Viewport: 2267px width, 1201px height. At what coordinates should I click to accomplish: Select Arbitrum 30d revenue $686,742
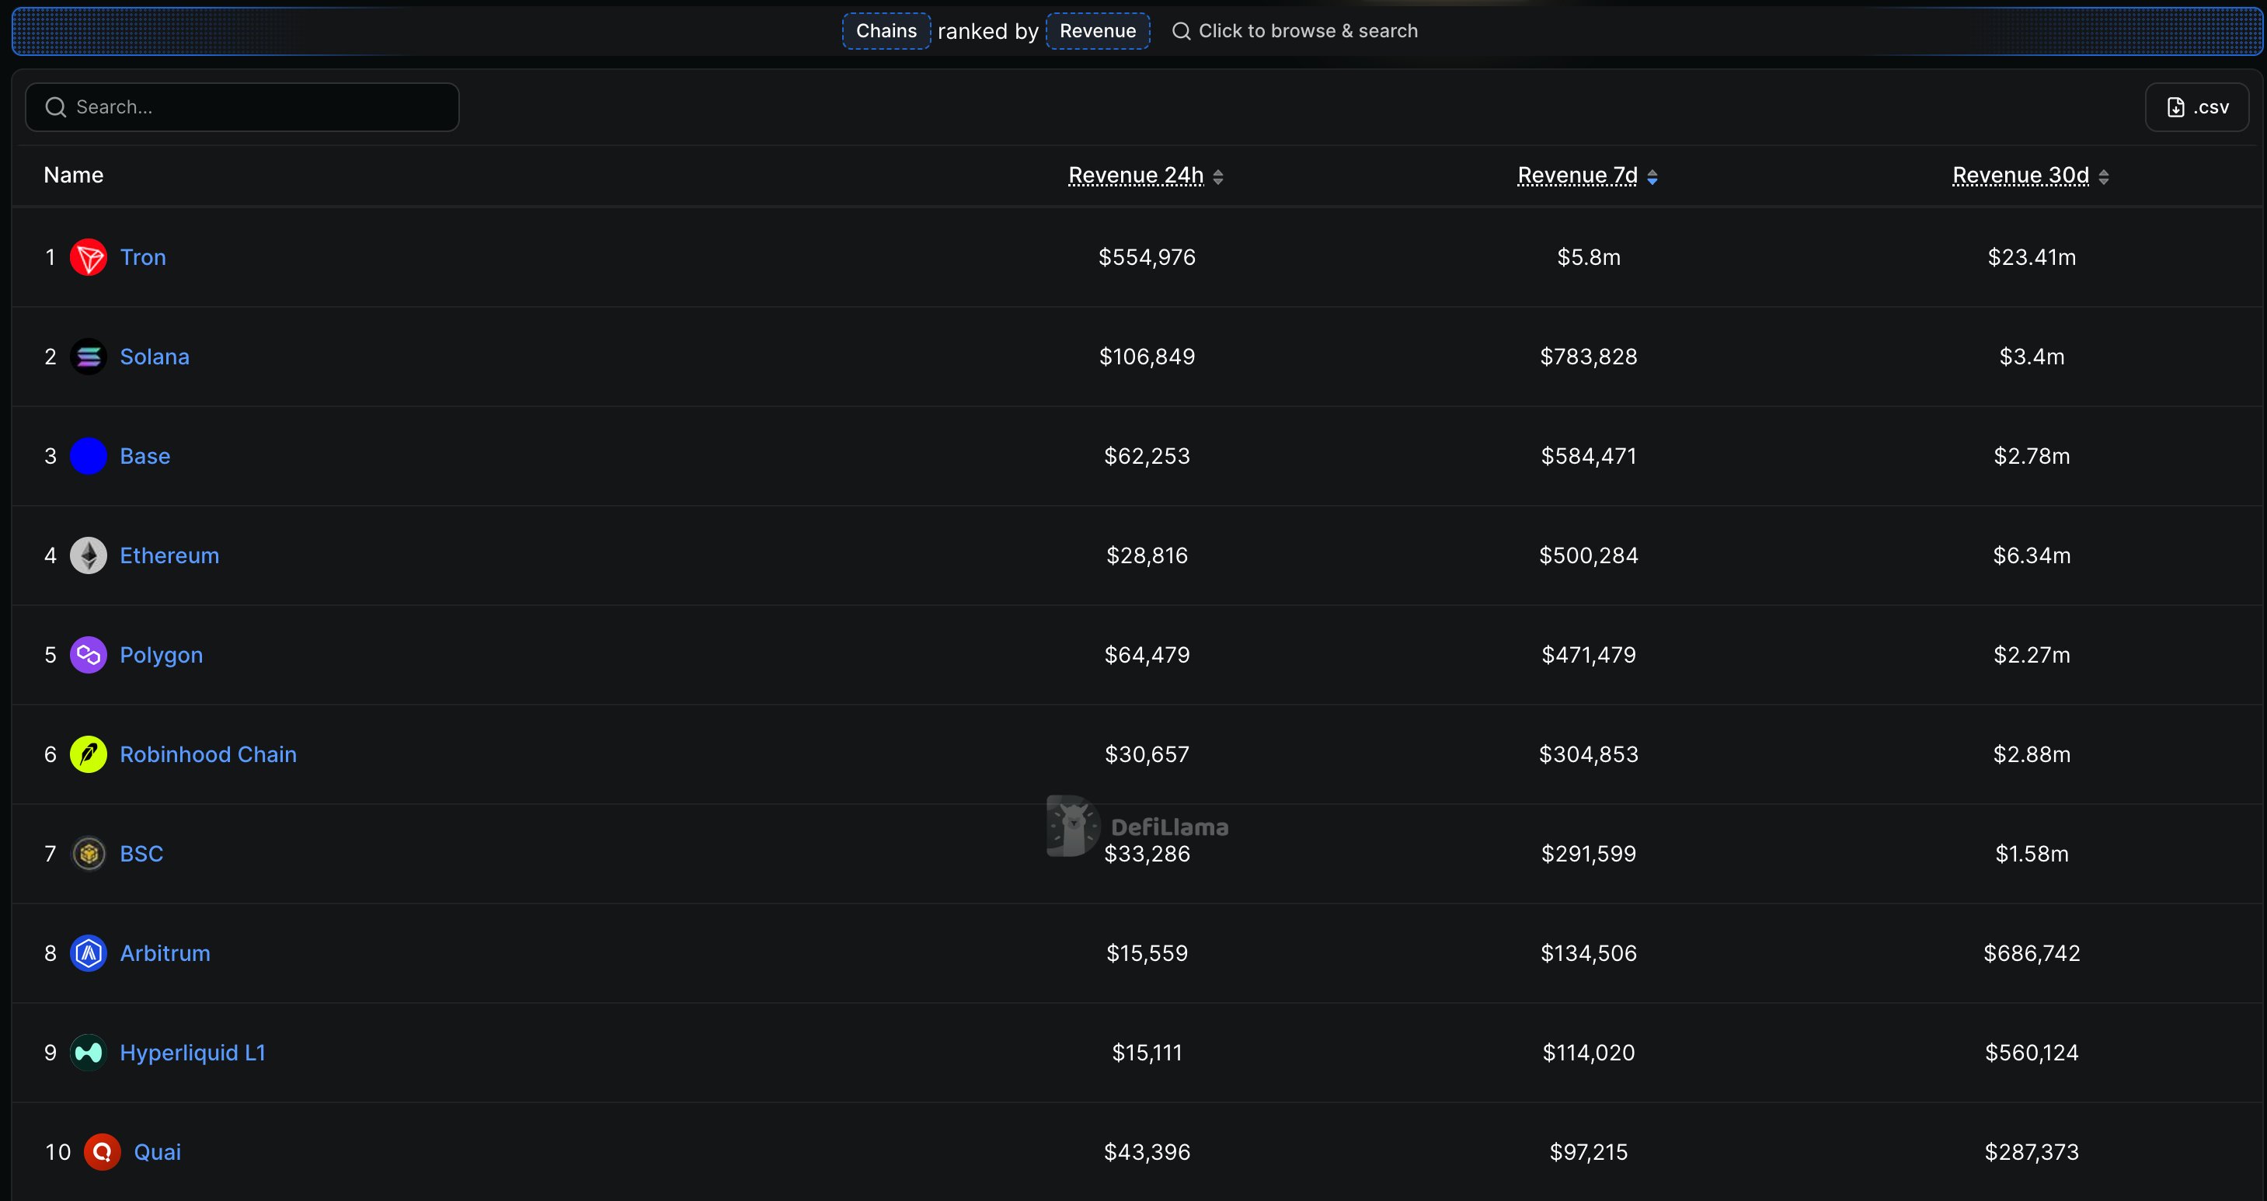pyautogui.click(x=2031, y=953)
